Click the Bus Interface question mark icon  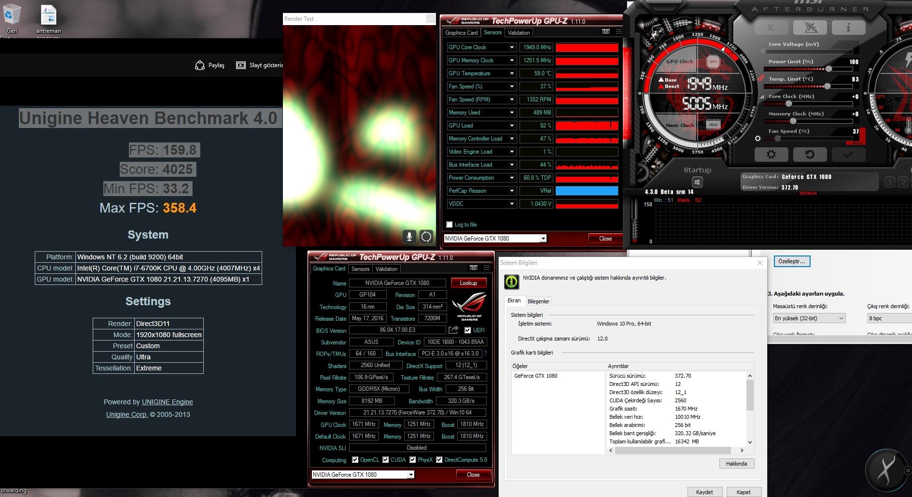pyautogui.click(x=485, y=354)
